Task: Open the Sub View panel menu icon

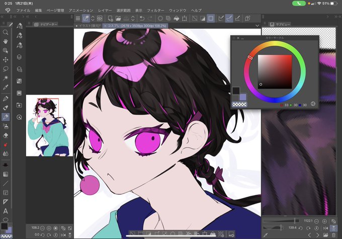Action: click(265, 23)
